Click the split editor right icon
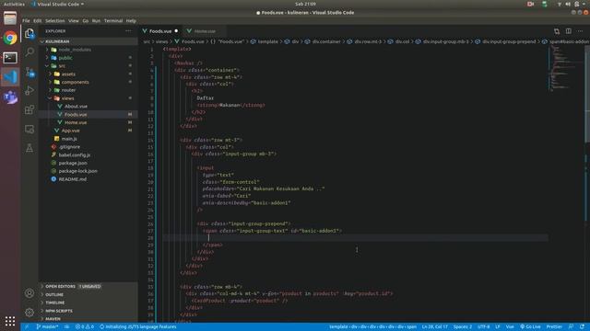The width and height of the screenshot is (590, 331). pos(568,31)
